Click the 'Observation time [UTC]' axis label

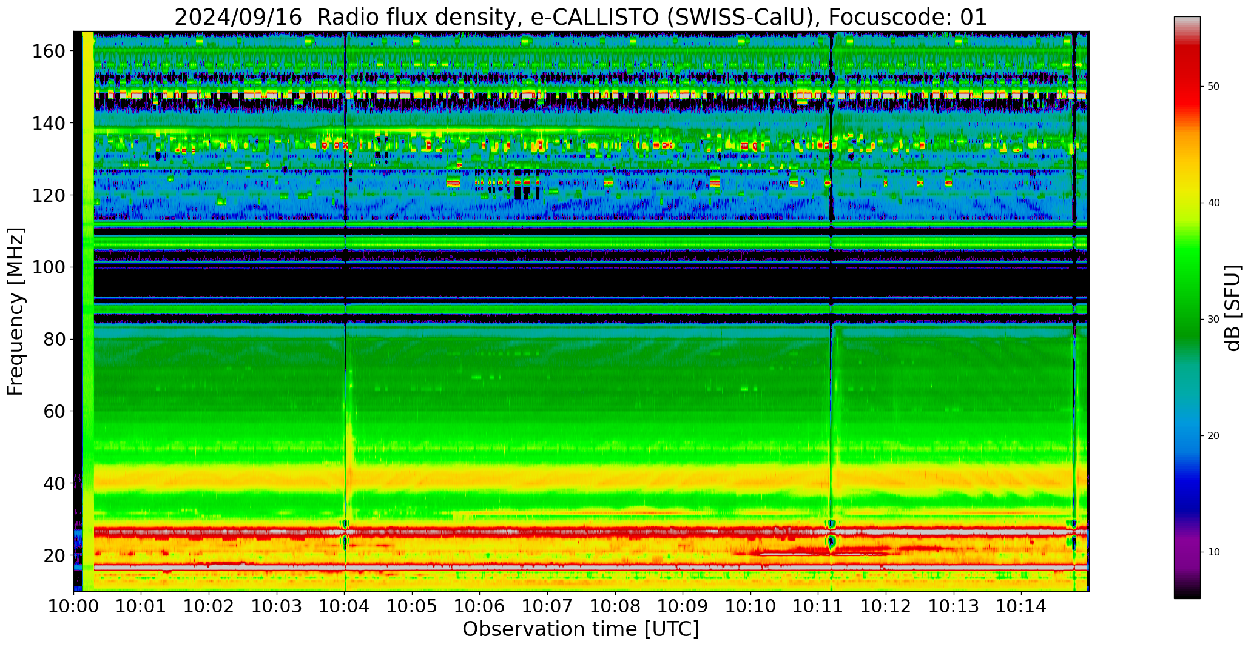pyautogui.click(x=581, y=629)
